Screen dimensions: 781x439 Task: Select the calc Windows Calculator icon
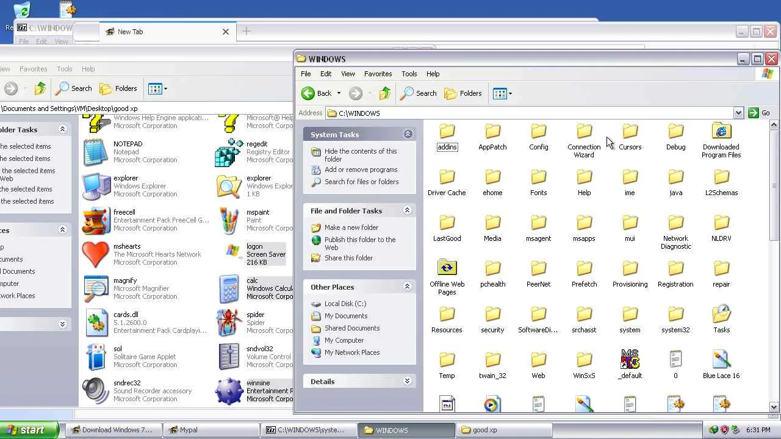229,288
